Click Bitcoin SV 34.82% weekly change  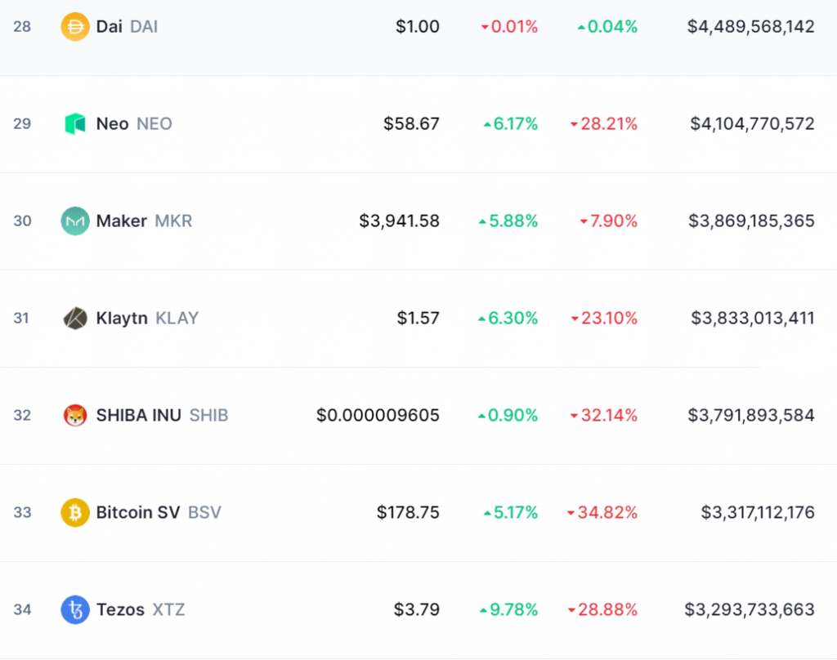(602, 512)
